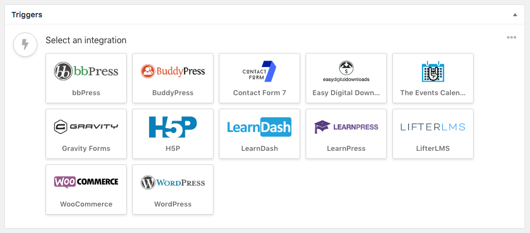Select the LearnPress logo
Image resolution: width=530 pixels, height=233 pixels.
[x=346, y=127]
